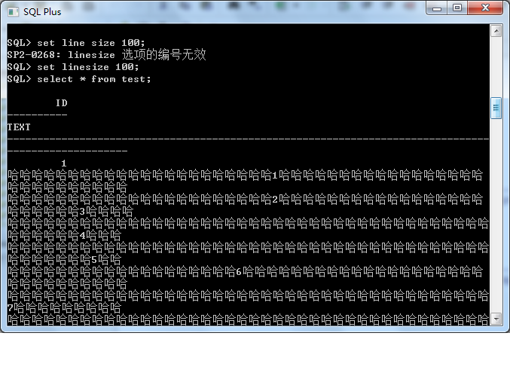The height and width of the screenshot is (391, 510).
Task: Click the 'set line size 100;' command line
Action: pos(76,43)
